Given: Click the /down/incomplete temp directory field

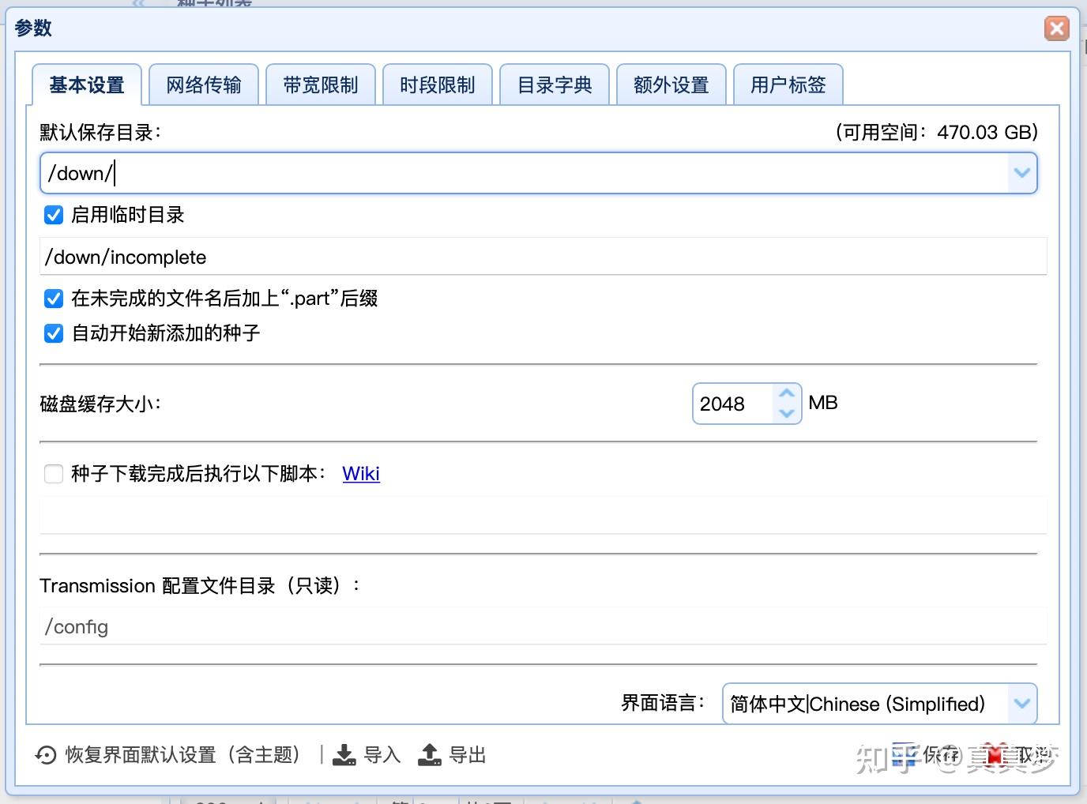Looking at the screenshot, I should coord(543,257).
